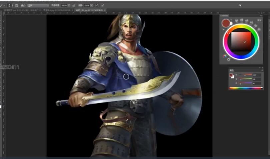Collapse the Coolorus panel group arrows
The width and height of the screenshot is (270, 159).
tap(259, 13)
